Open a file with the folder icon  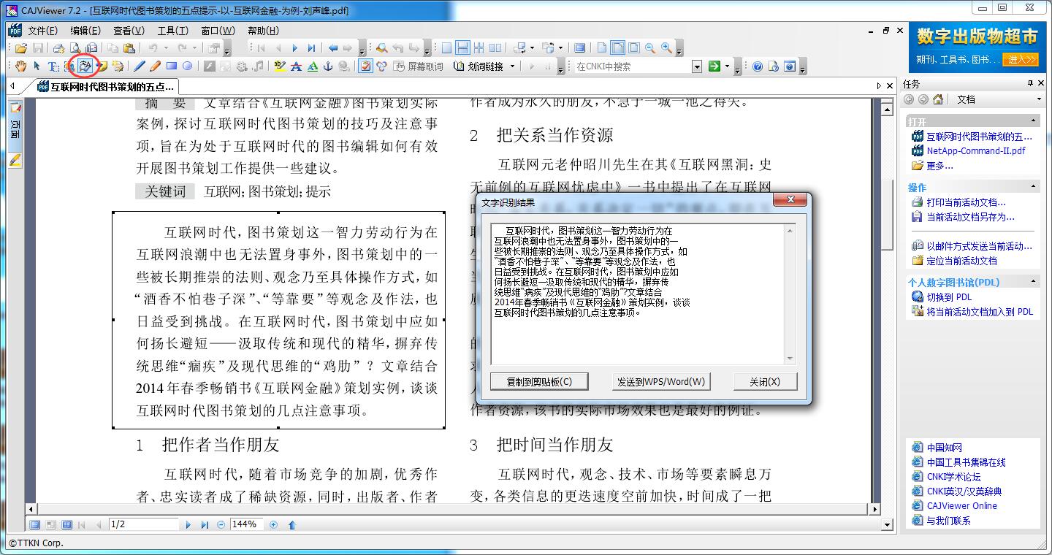point(20,48)
